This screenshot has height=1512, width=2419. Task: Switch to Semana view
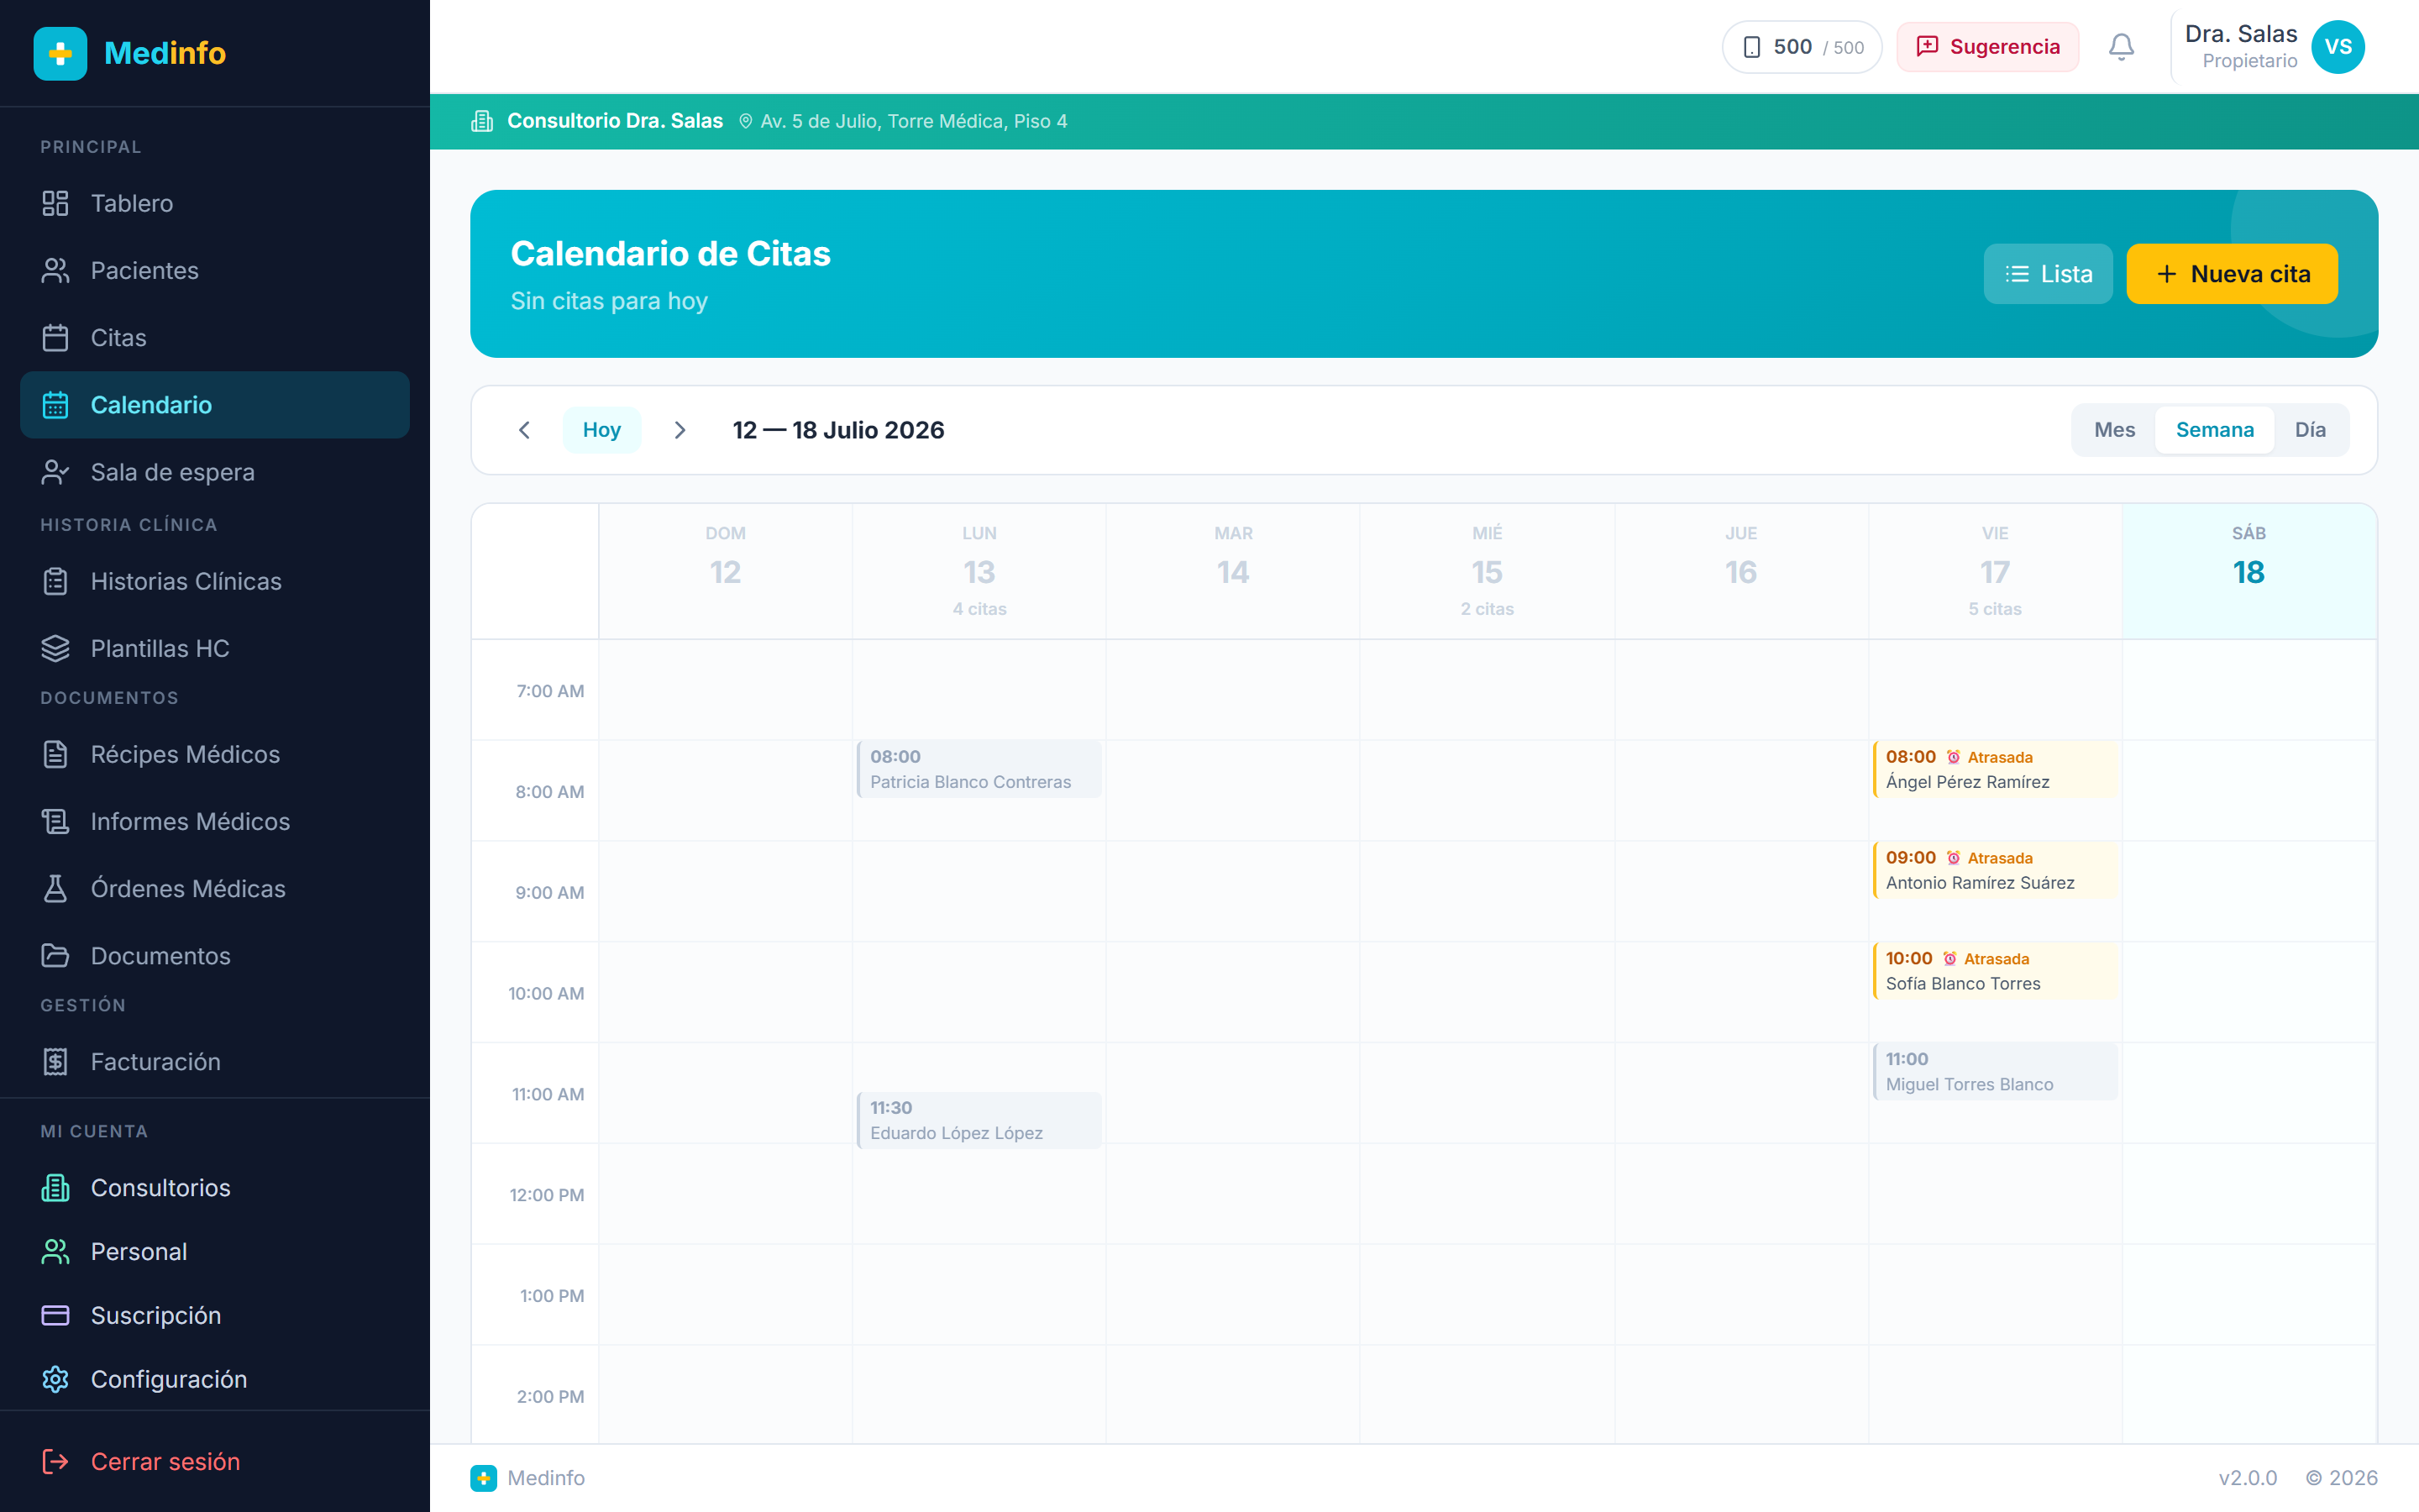[x=2214, y=430]
